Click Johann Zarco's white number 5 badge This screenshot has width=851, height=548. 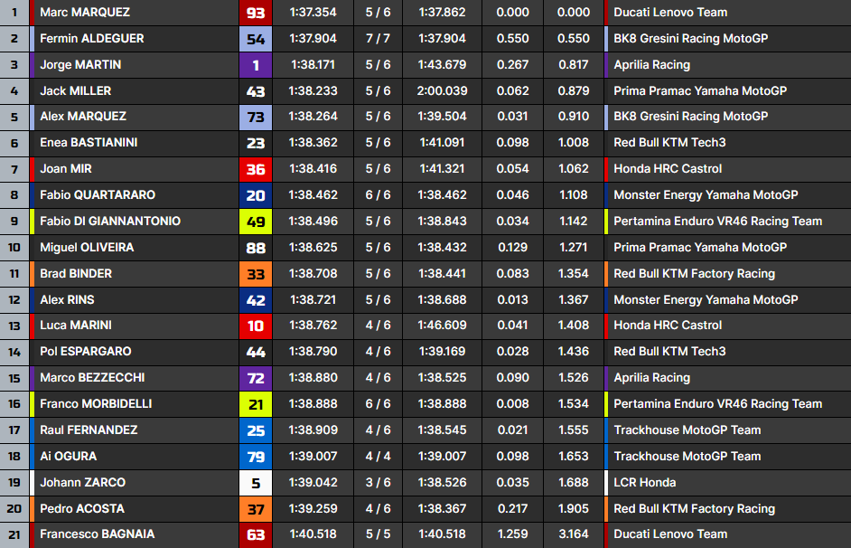[256, 483]
